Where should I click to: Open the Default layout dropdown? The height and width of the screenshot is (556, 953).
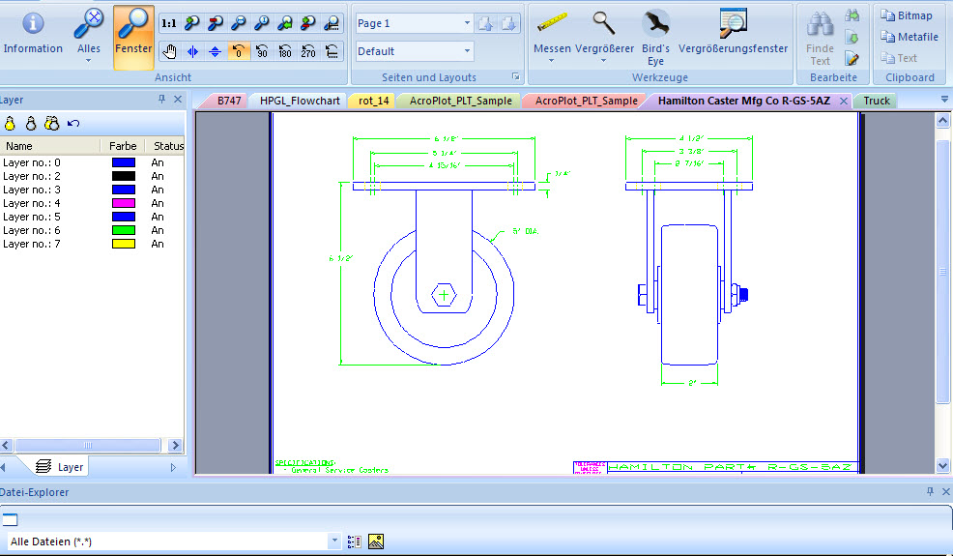467,51
